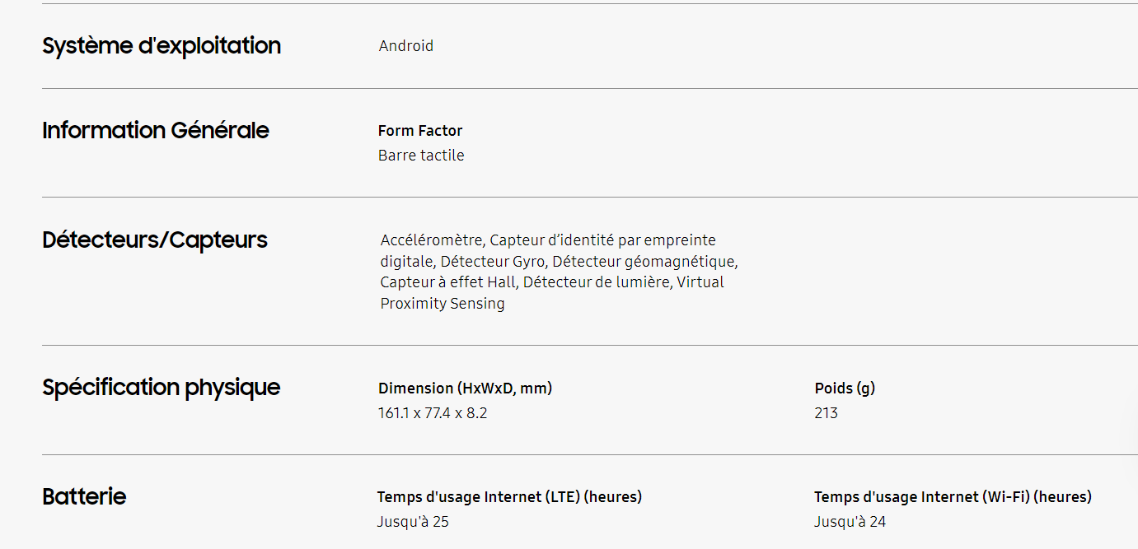Click Détecteur géomagnétique in the sensors list
The width and height of the screenshot is (1138, 549).
click(x=644, y=262)
